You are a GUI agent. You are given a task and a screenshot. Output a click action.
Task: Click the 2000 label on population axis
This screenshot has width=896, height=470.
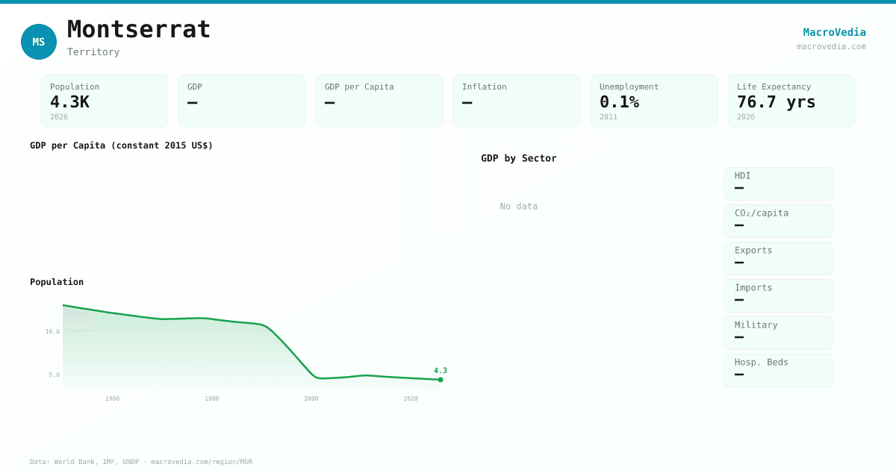pos(311,398)
